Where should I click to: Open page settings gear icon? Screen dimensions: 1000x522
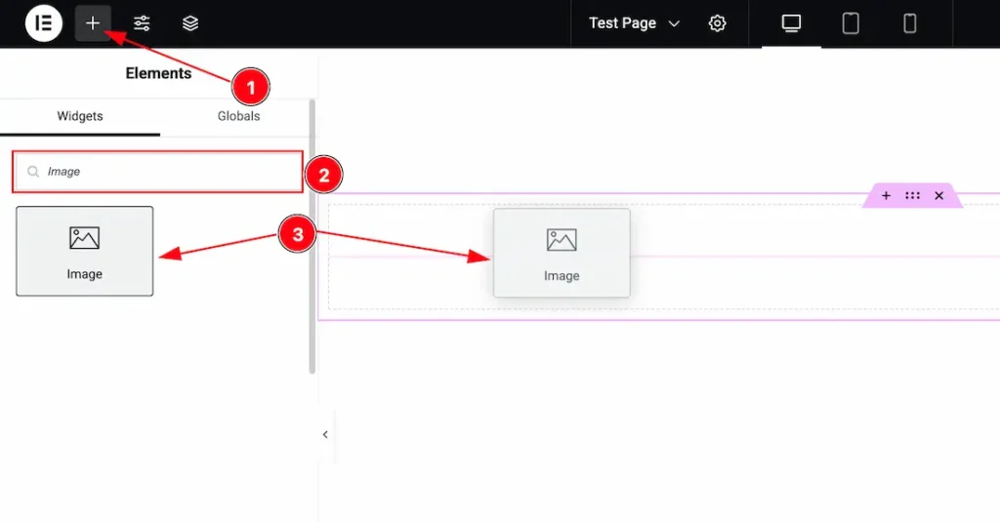[x=718, y=23]
